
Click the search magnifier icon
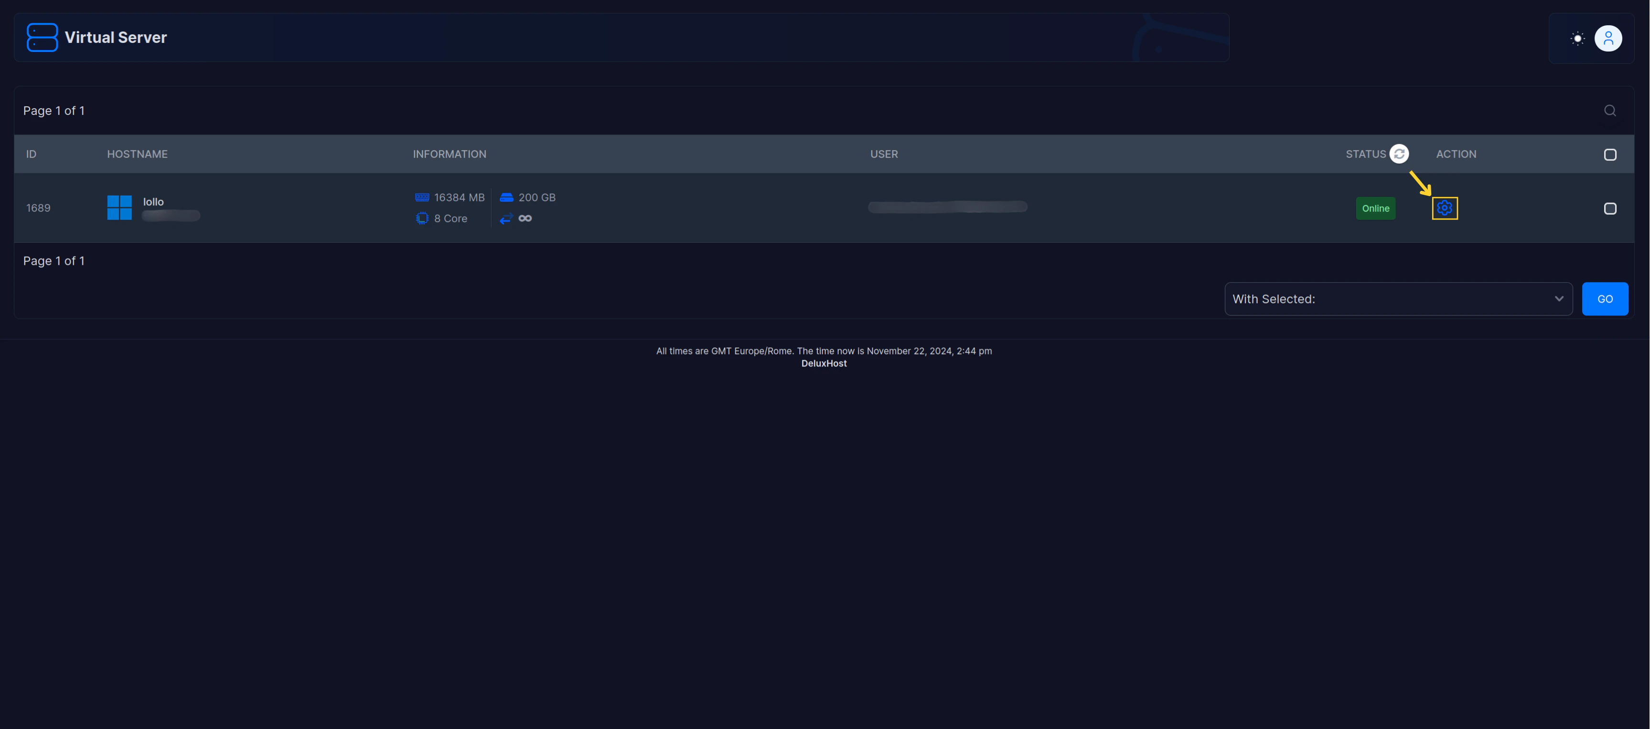tap(1610, 111)
